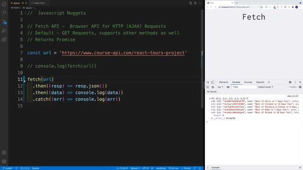The width and height of the screenshot is (303, 170).
Task: Click the console Filter input field
Action: pyautogui.click(x=244, y=87)
